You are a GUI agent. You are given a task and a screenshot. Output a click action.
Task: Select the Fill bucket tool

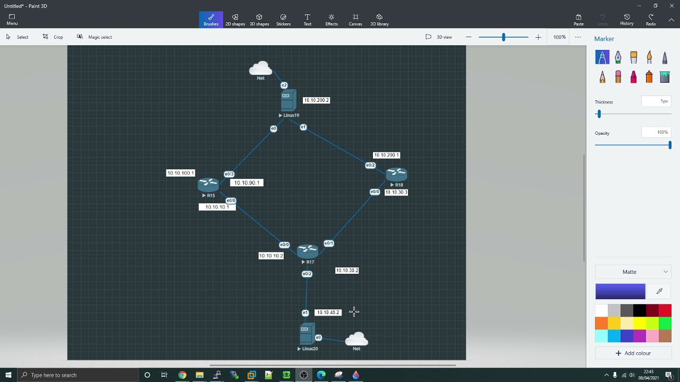tap(665, 77)
